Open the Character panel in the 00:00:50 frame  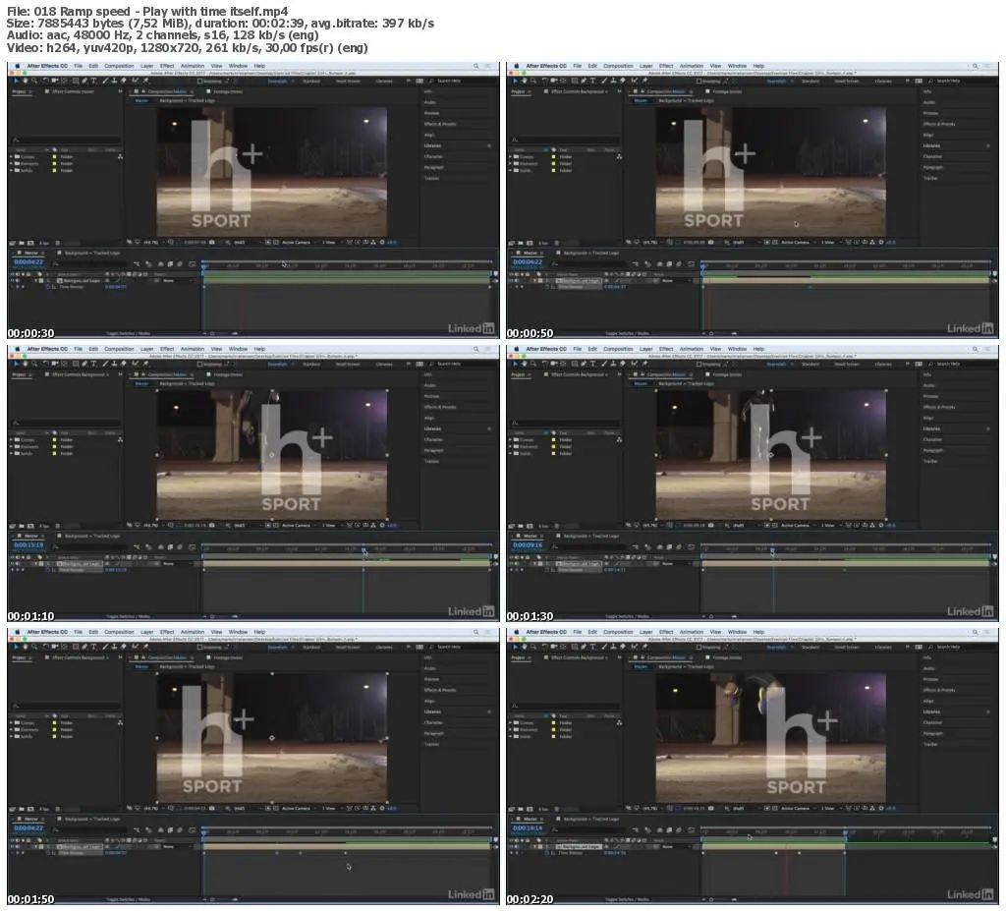[933, 156]
